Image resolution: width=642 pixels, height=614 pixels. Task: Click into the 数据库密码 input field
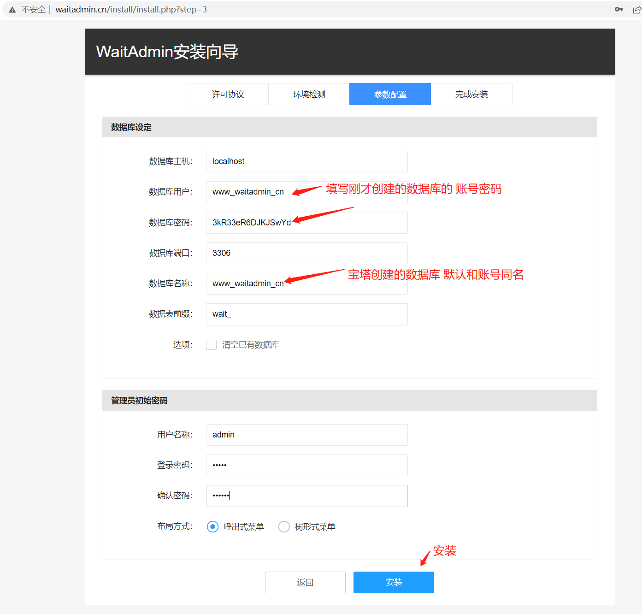[306, 223]
